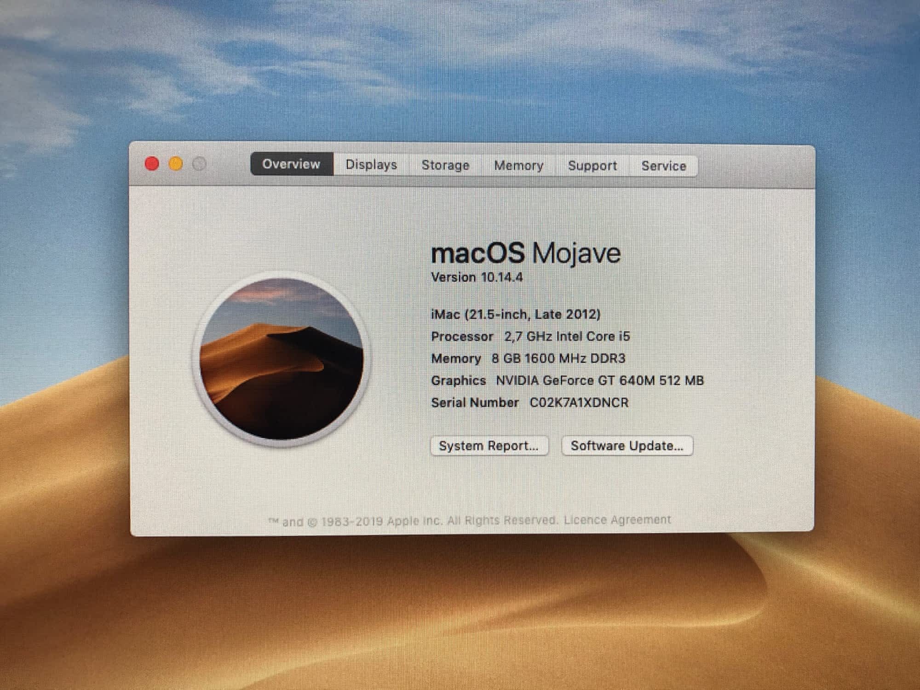
Task: Click the macOS Mojave dune logo
Action: pyautogui.click(x=281, y=359)
